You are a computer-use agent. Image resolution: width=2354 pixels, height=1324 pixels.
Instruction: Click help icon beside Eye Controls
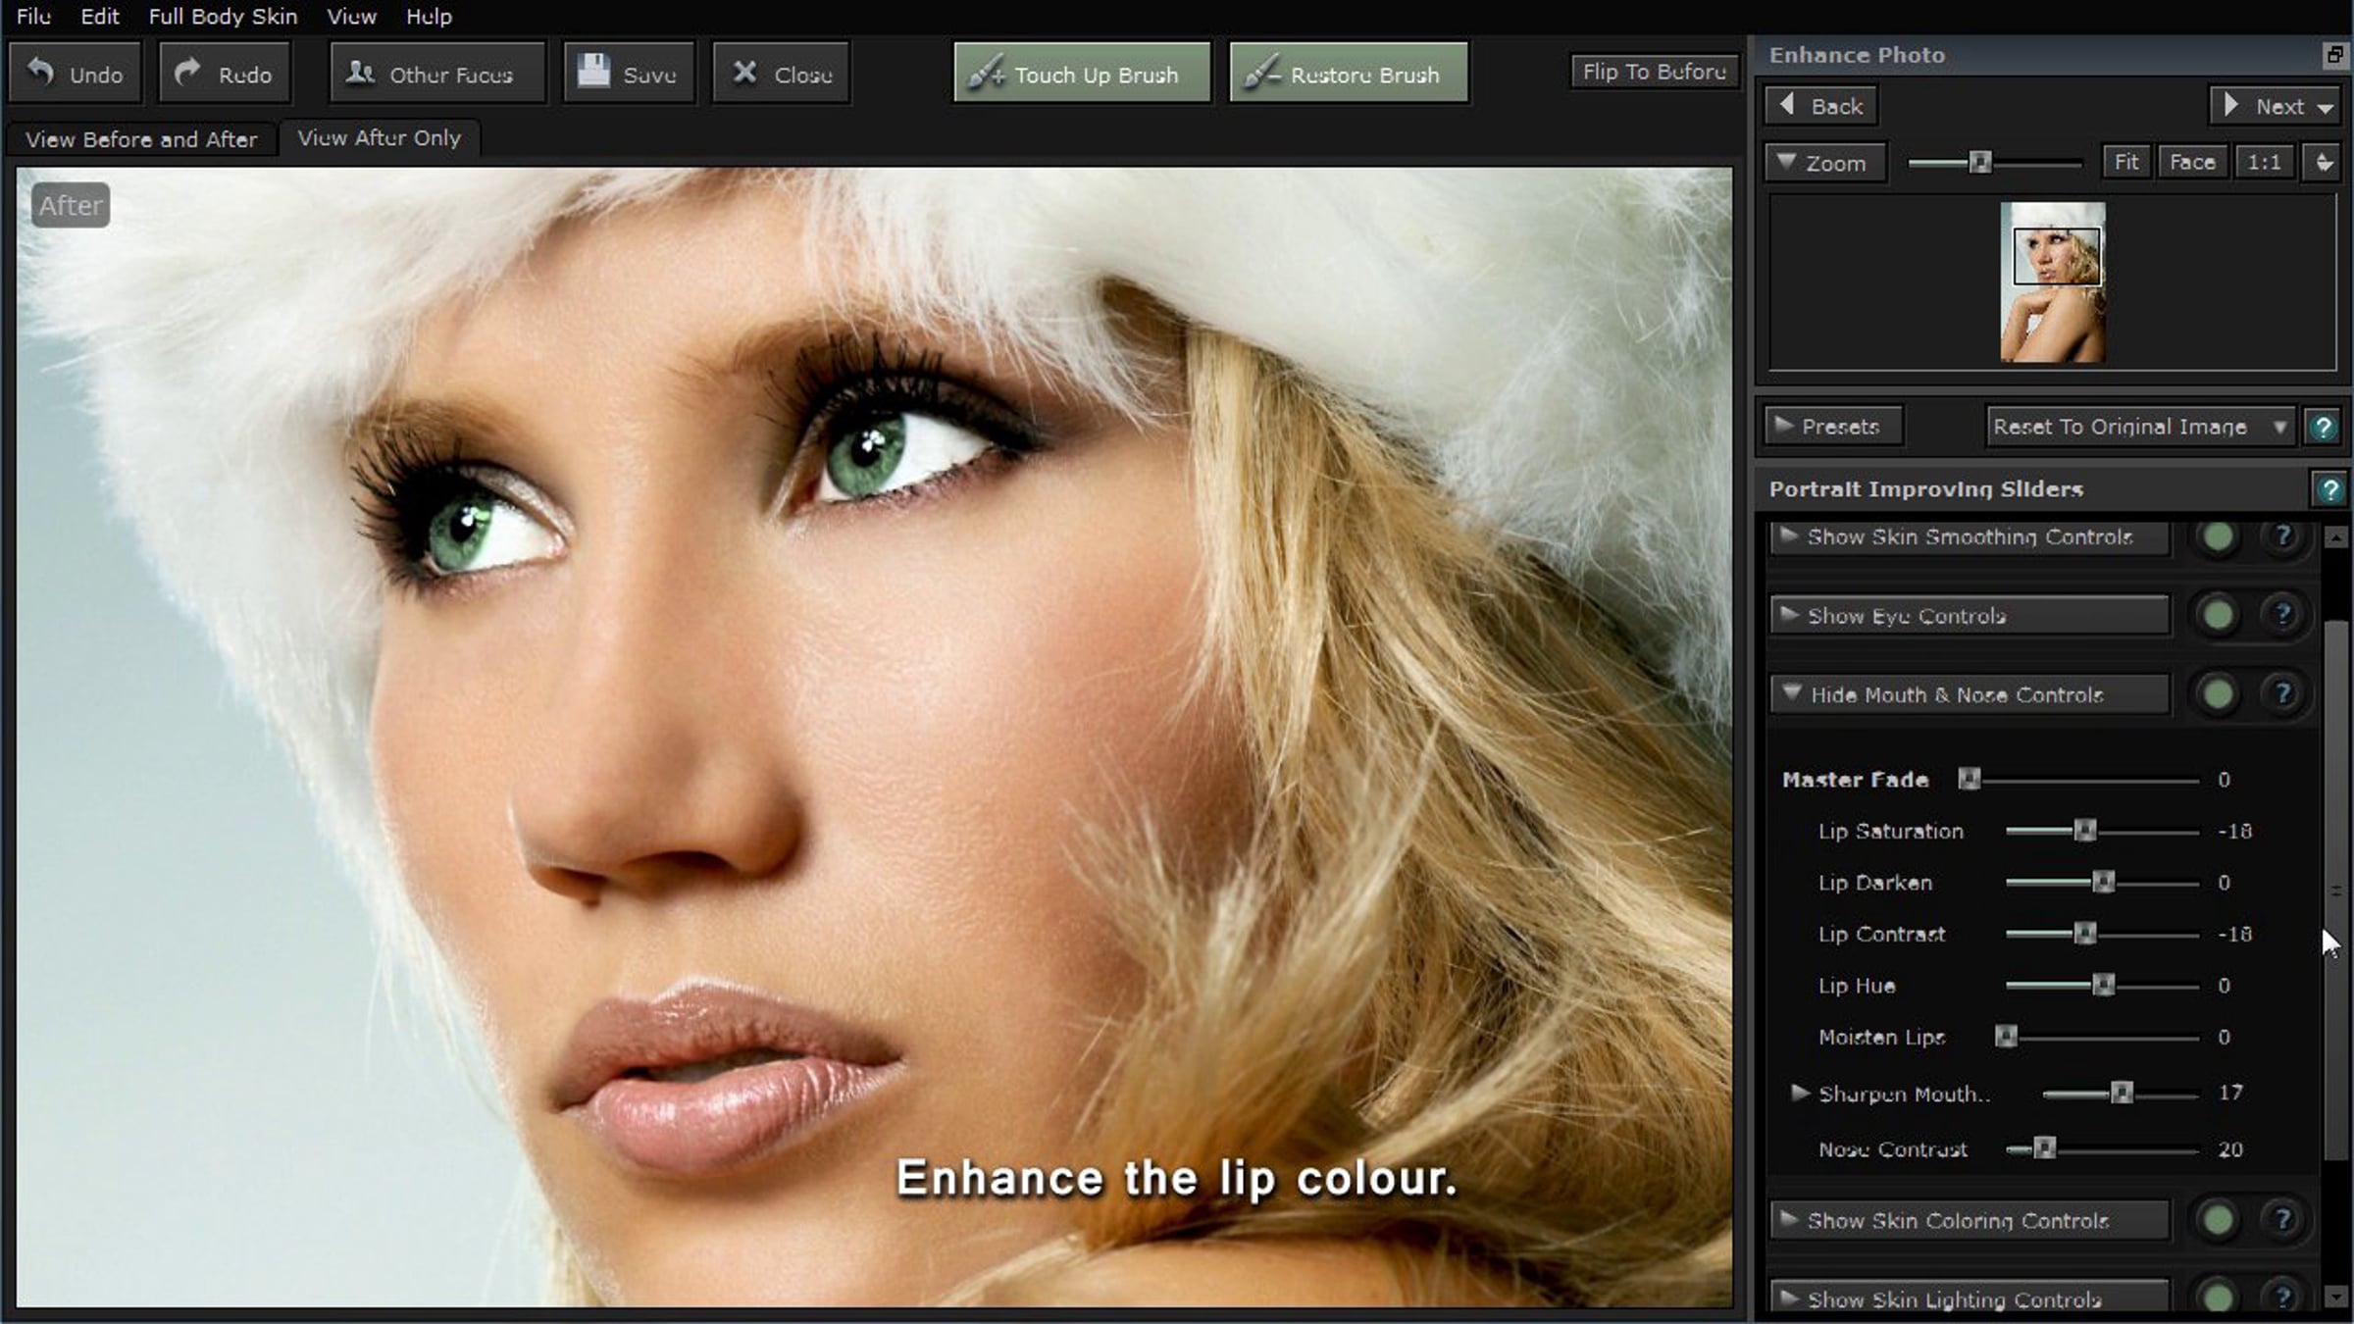point(2282,616)
